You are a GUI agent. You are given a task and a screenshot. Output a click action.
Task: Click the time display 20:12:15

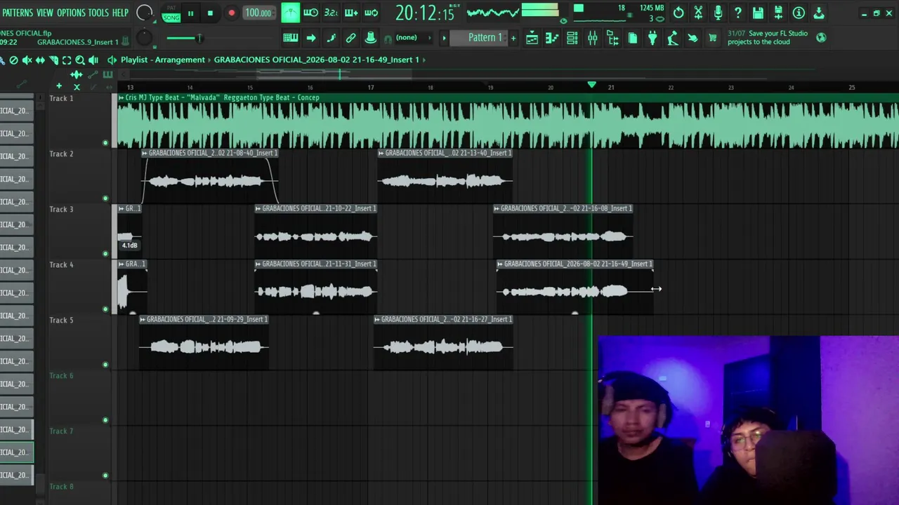[426, 13]
